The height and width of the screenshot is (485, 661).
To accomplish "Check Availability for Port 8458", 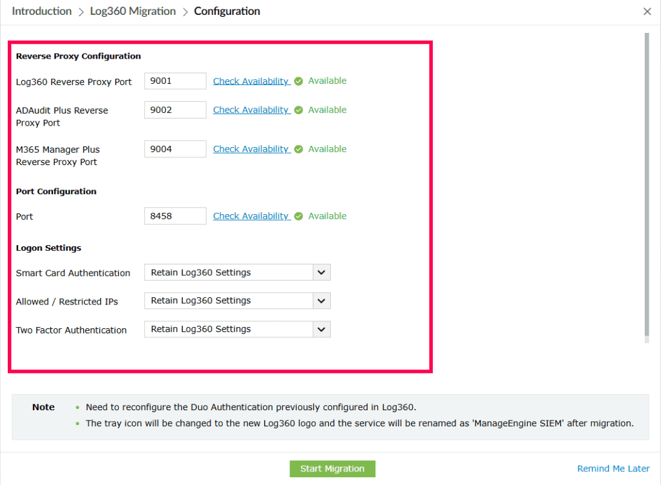I will click(x=251, y=216).
